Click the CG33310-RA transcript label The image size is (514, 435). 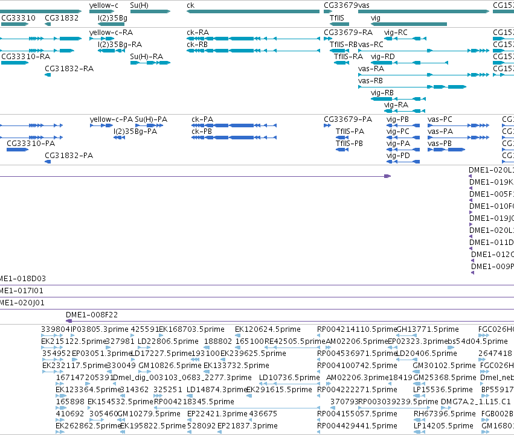(26, 56)
